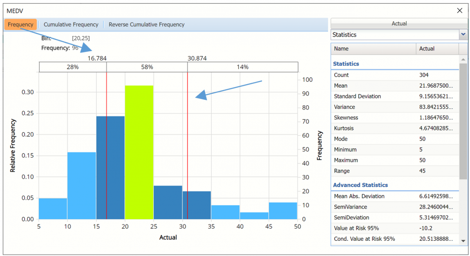Select the 14% upper range box
This screenshot has height=256, width=470.
242,67
